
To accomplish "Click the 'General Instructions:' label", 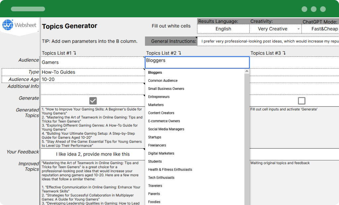I will (x=173, y=41).
